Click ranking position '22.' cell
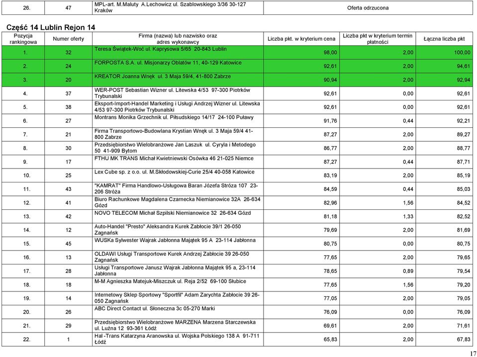Image resolution: width=477 pixels, height=357 pixels. click(23, 340)
